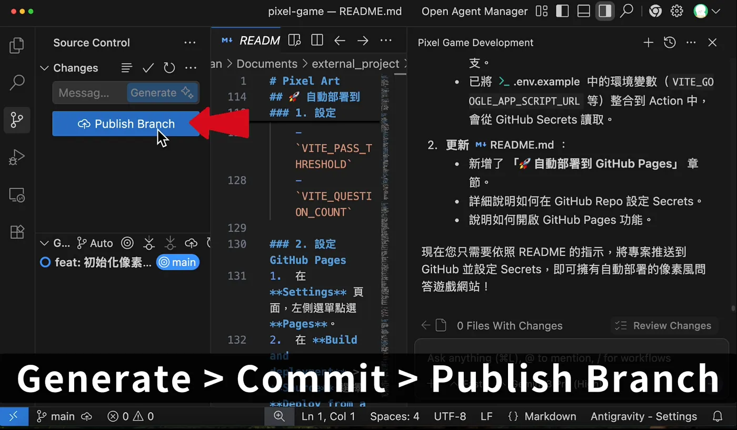Click Generate commit message button
The width and height of the screenshot is (737, 430).
[162, 93]
